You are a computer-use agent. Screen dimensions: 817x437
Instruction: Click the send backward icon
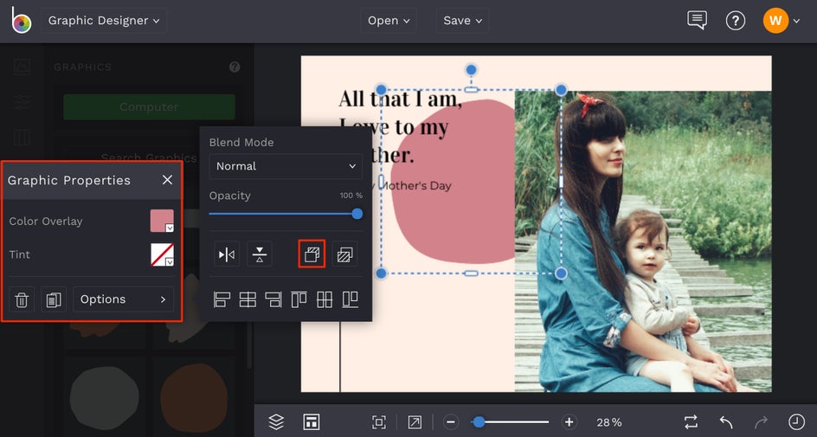344,254
